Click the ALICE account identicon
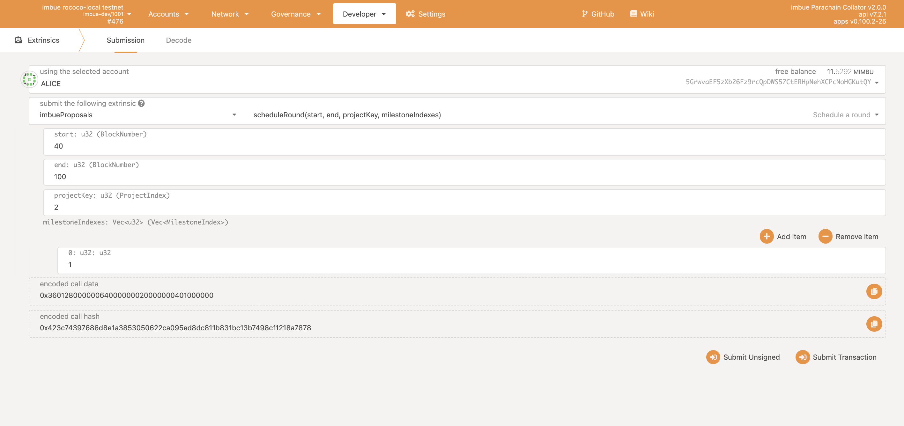 tap(29, 79)
